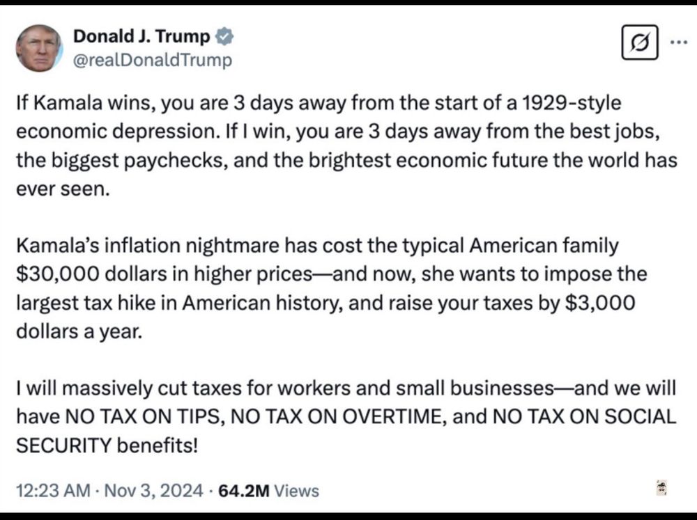
Task: Open the Donald J. Trump display name
Action: coord(141,36)
